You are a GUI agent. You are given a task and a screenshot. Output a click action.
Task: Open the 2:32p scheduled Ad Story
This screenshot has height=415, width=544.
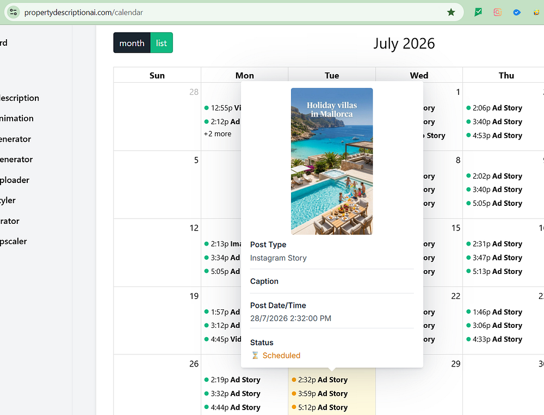click(x=319, y=380)
